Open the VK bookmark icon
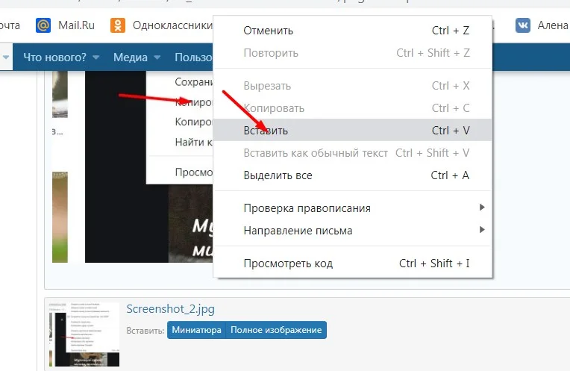This screenshot has width=570, height=371. pos(523,25)
